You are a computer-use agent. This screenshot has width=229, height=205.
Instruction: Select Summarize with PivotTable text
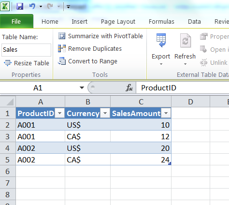pos(105,36)
